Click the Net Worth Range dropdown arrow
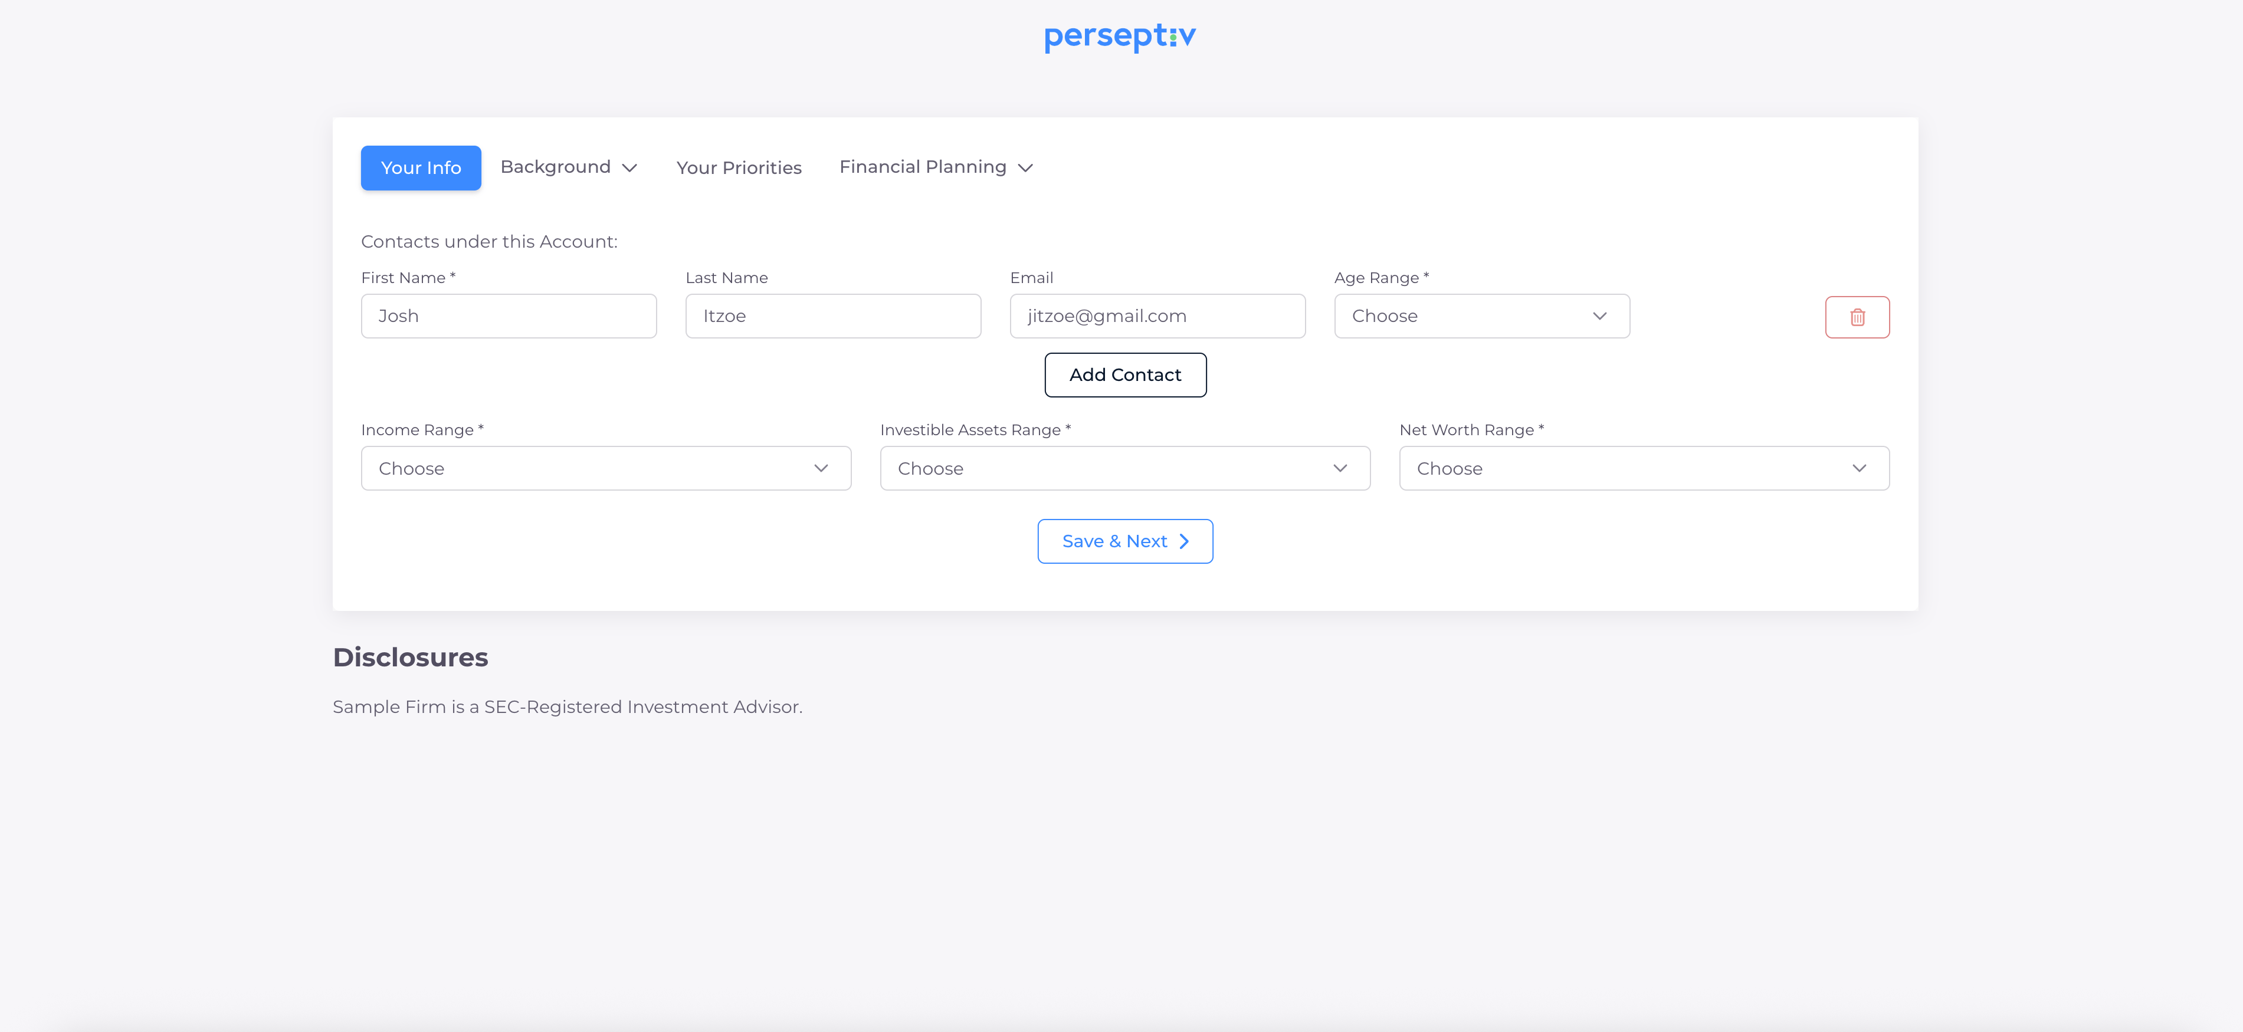Viewport: 2243px width, 1032px height. click(x=1858, y=468)
